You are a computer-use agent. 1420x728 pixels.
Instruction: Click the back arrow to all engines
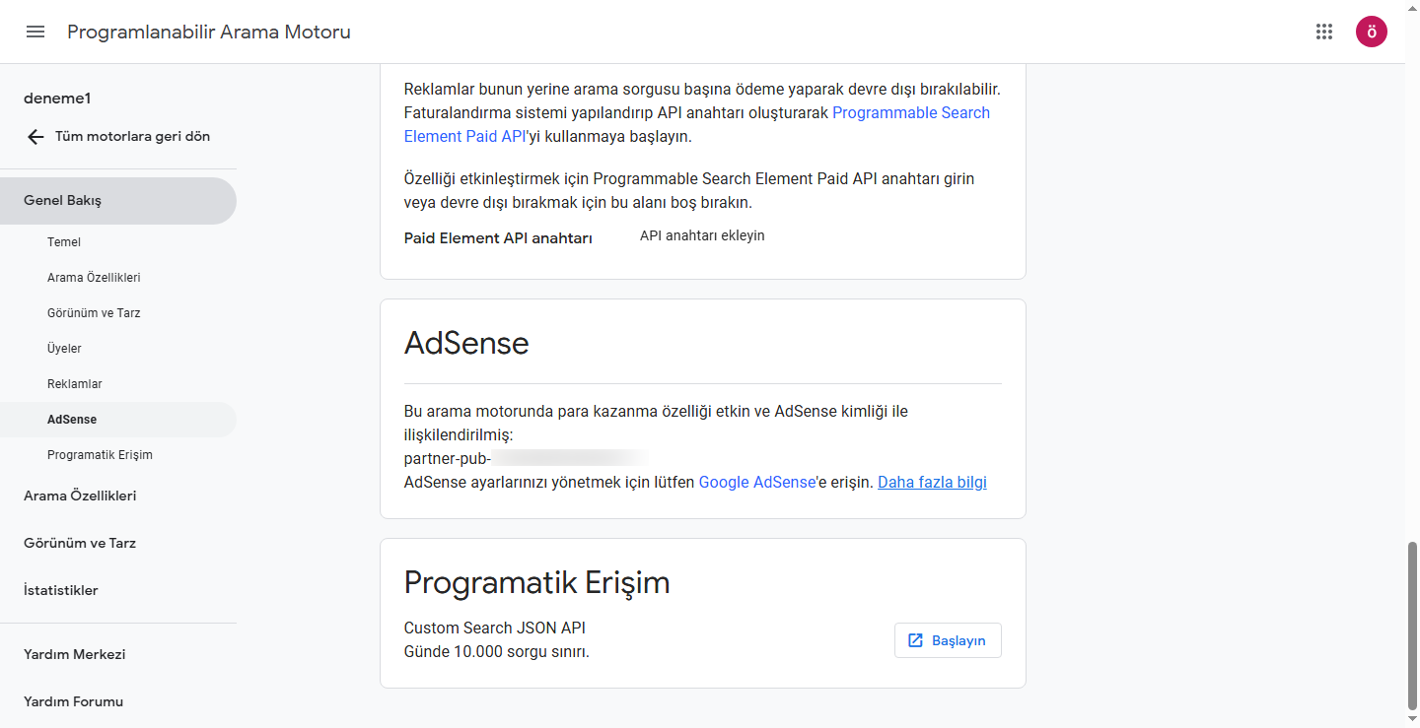point(35,137)
